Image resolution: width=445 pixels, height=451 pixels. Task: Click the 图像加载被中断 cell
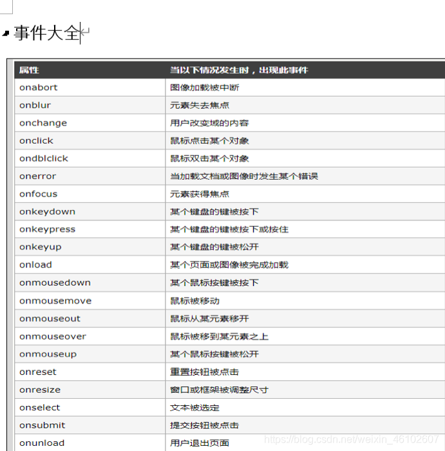pyautogui.click(x=305, y=88)
